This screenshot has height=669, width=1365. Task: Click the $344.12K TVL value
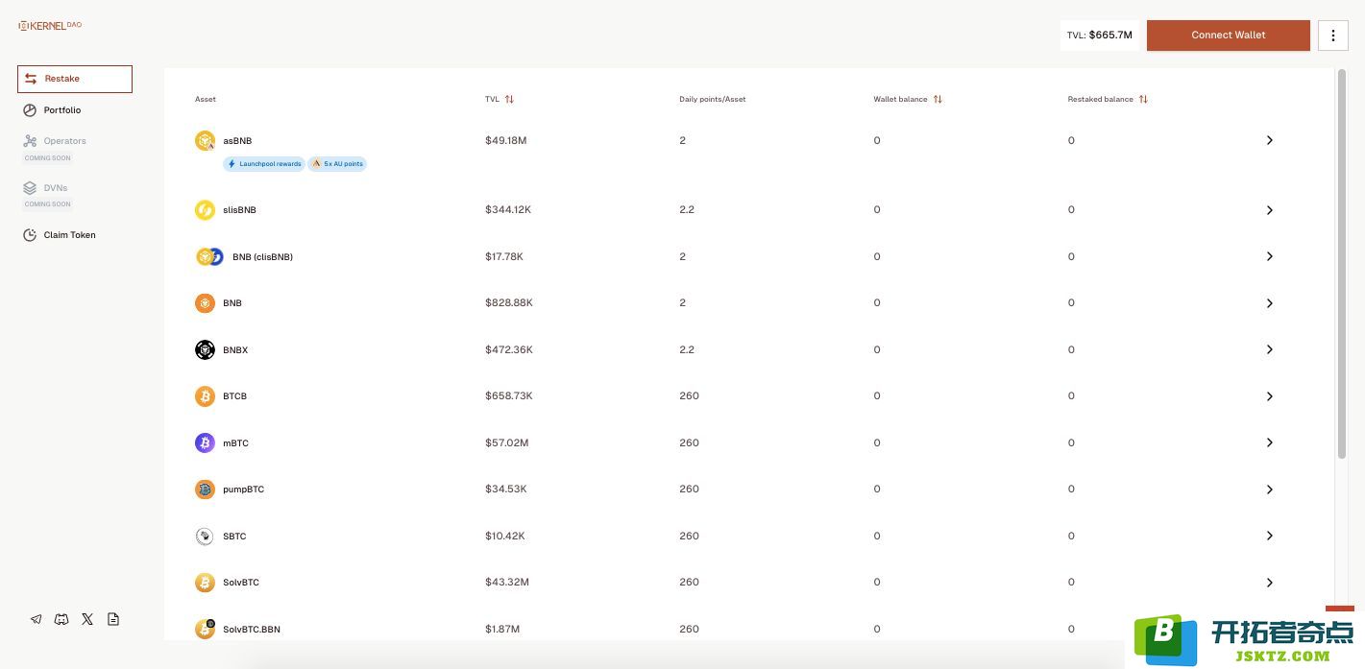tap(508, 210)
